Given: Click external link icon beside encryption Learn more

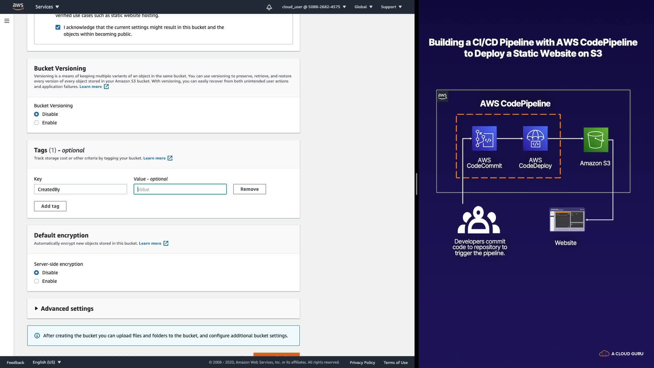Looking at the screenshot, I should coord(166,243).
